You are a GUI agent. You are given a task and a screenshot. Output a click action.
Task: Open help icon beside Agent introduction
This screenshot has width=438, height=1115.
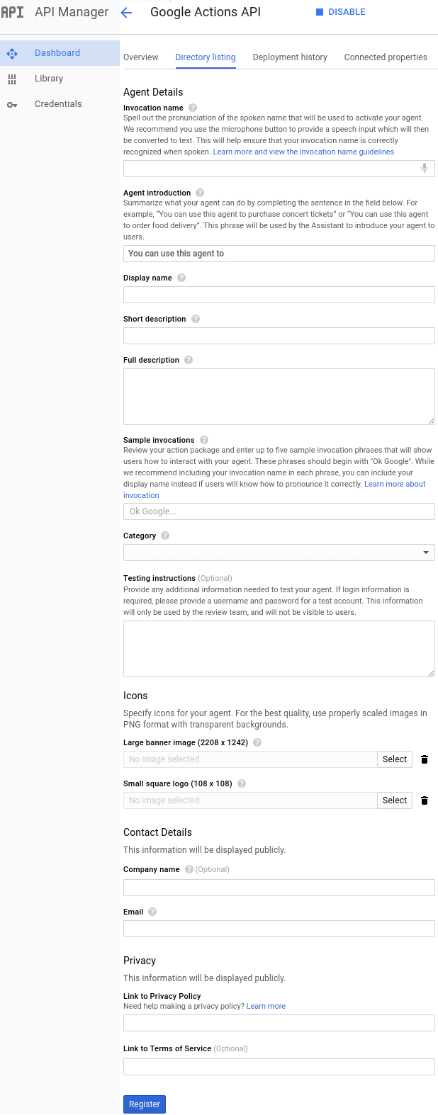[x=200, y=193]
